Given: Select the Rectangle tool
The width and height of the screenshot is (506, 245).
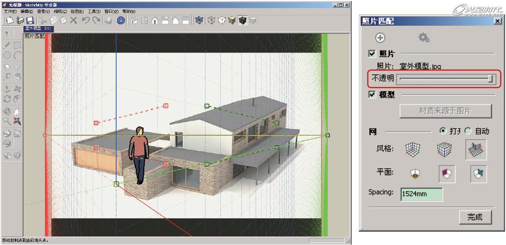Looking at the screenshot, I should coord(17,45).
